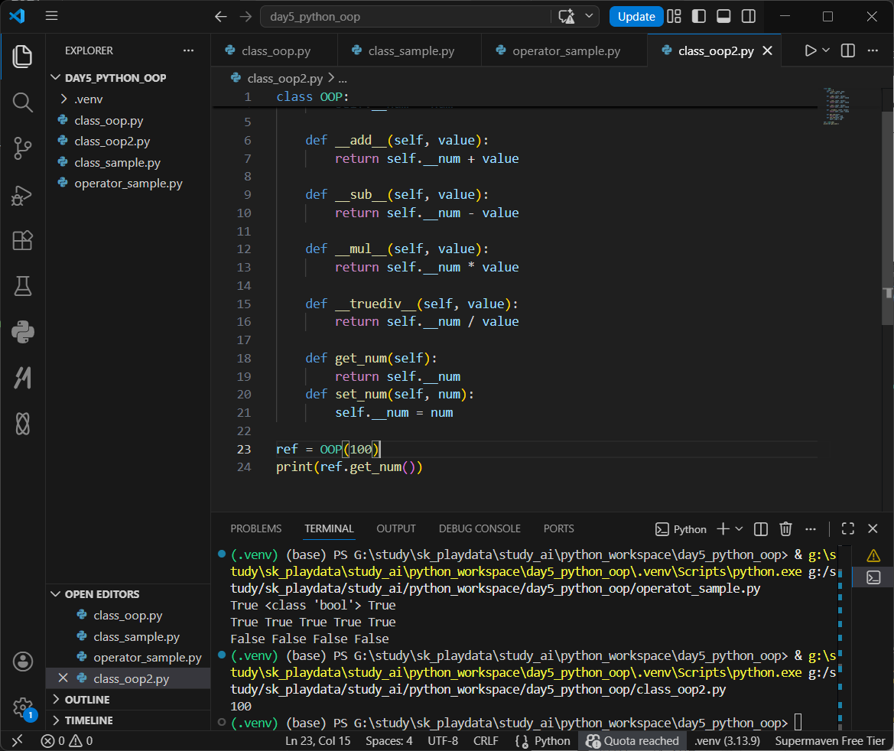The width and height of the screenshot is (894, 751).
Task: Select class_sample.py in Open Editors
Action: [x=128, y=636]
